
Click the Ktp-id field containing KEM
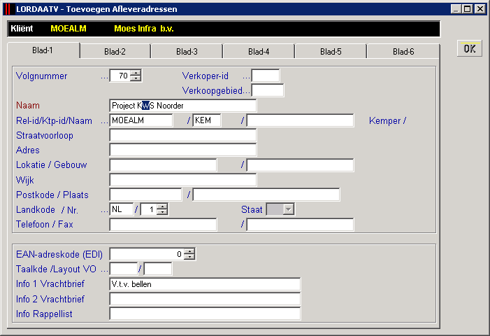pyautogui.click(x=207, y=120)
